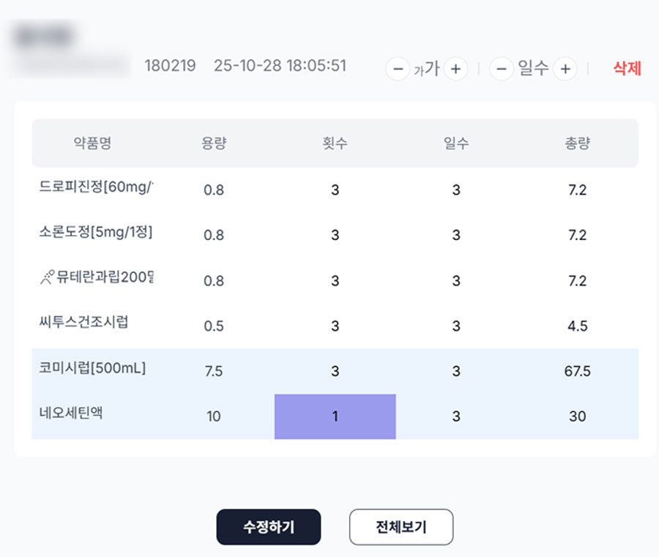Screen dimensions: 659x557
Task: Click the red 삭제 delete link
Action: click(x=627, y=69)
